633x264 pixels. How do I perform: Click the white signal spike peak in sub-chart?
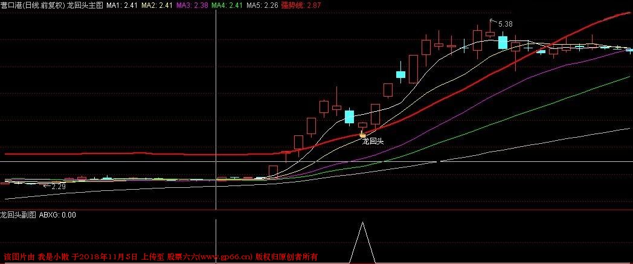(x=362, y=224)
